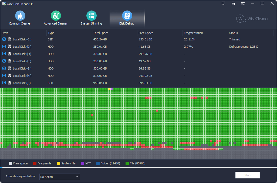The height and width of the screenshot is (183, 277).
Task: Open the Advanced Cleaner icon
Action: coord(56,16)
